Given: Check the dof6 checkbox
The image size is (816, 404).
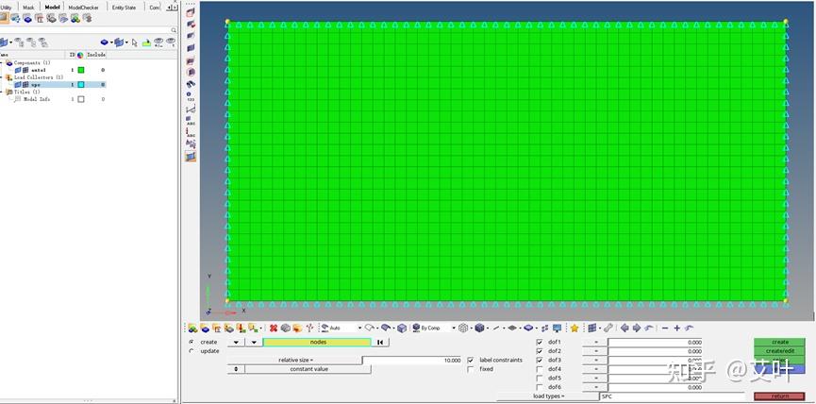Looking at the screenshot, I should click(540, 387).
